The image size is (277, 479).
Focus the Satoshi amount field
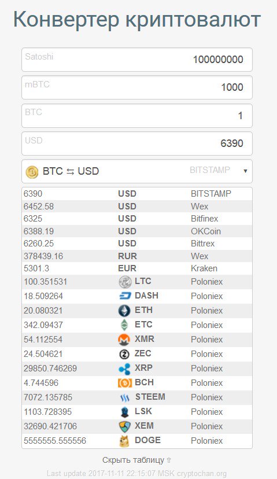137,60
